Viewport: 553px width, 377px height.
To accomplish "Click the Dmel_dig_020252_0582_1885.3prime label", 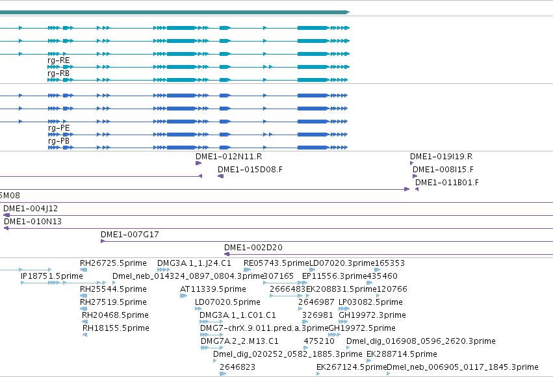I will [288, 354].
